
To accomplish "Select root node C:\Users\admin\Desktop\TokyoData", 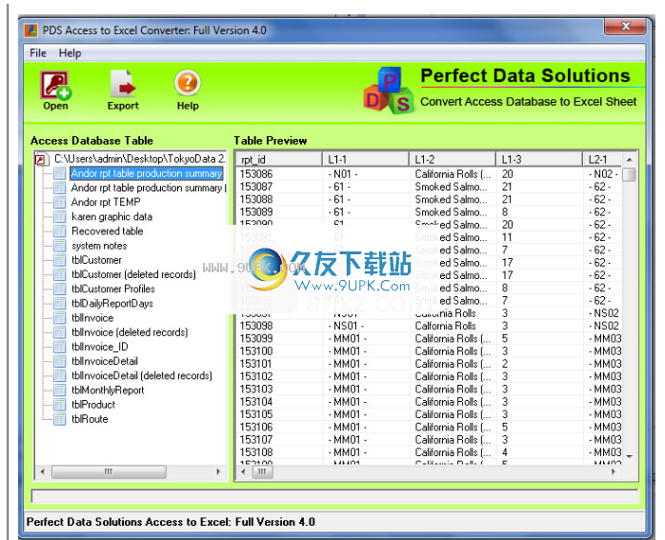I will point(139,159).
